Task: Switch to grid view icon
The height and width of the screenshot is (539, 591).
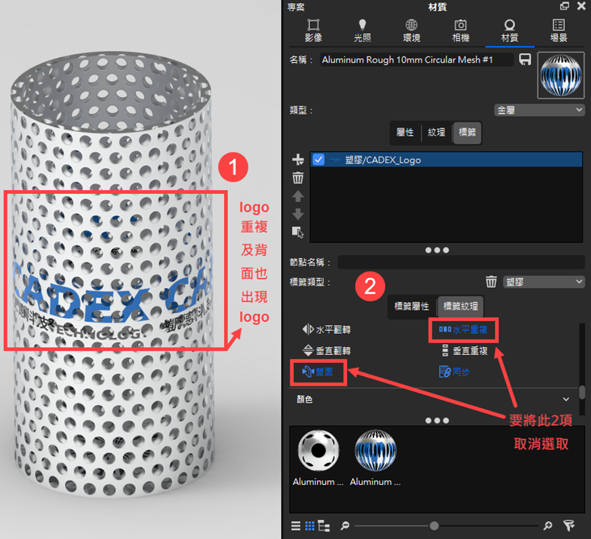Action: (x=310, y=526)
